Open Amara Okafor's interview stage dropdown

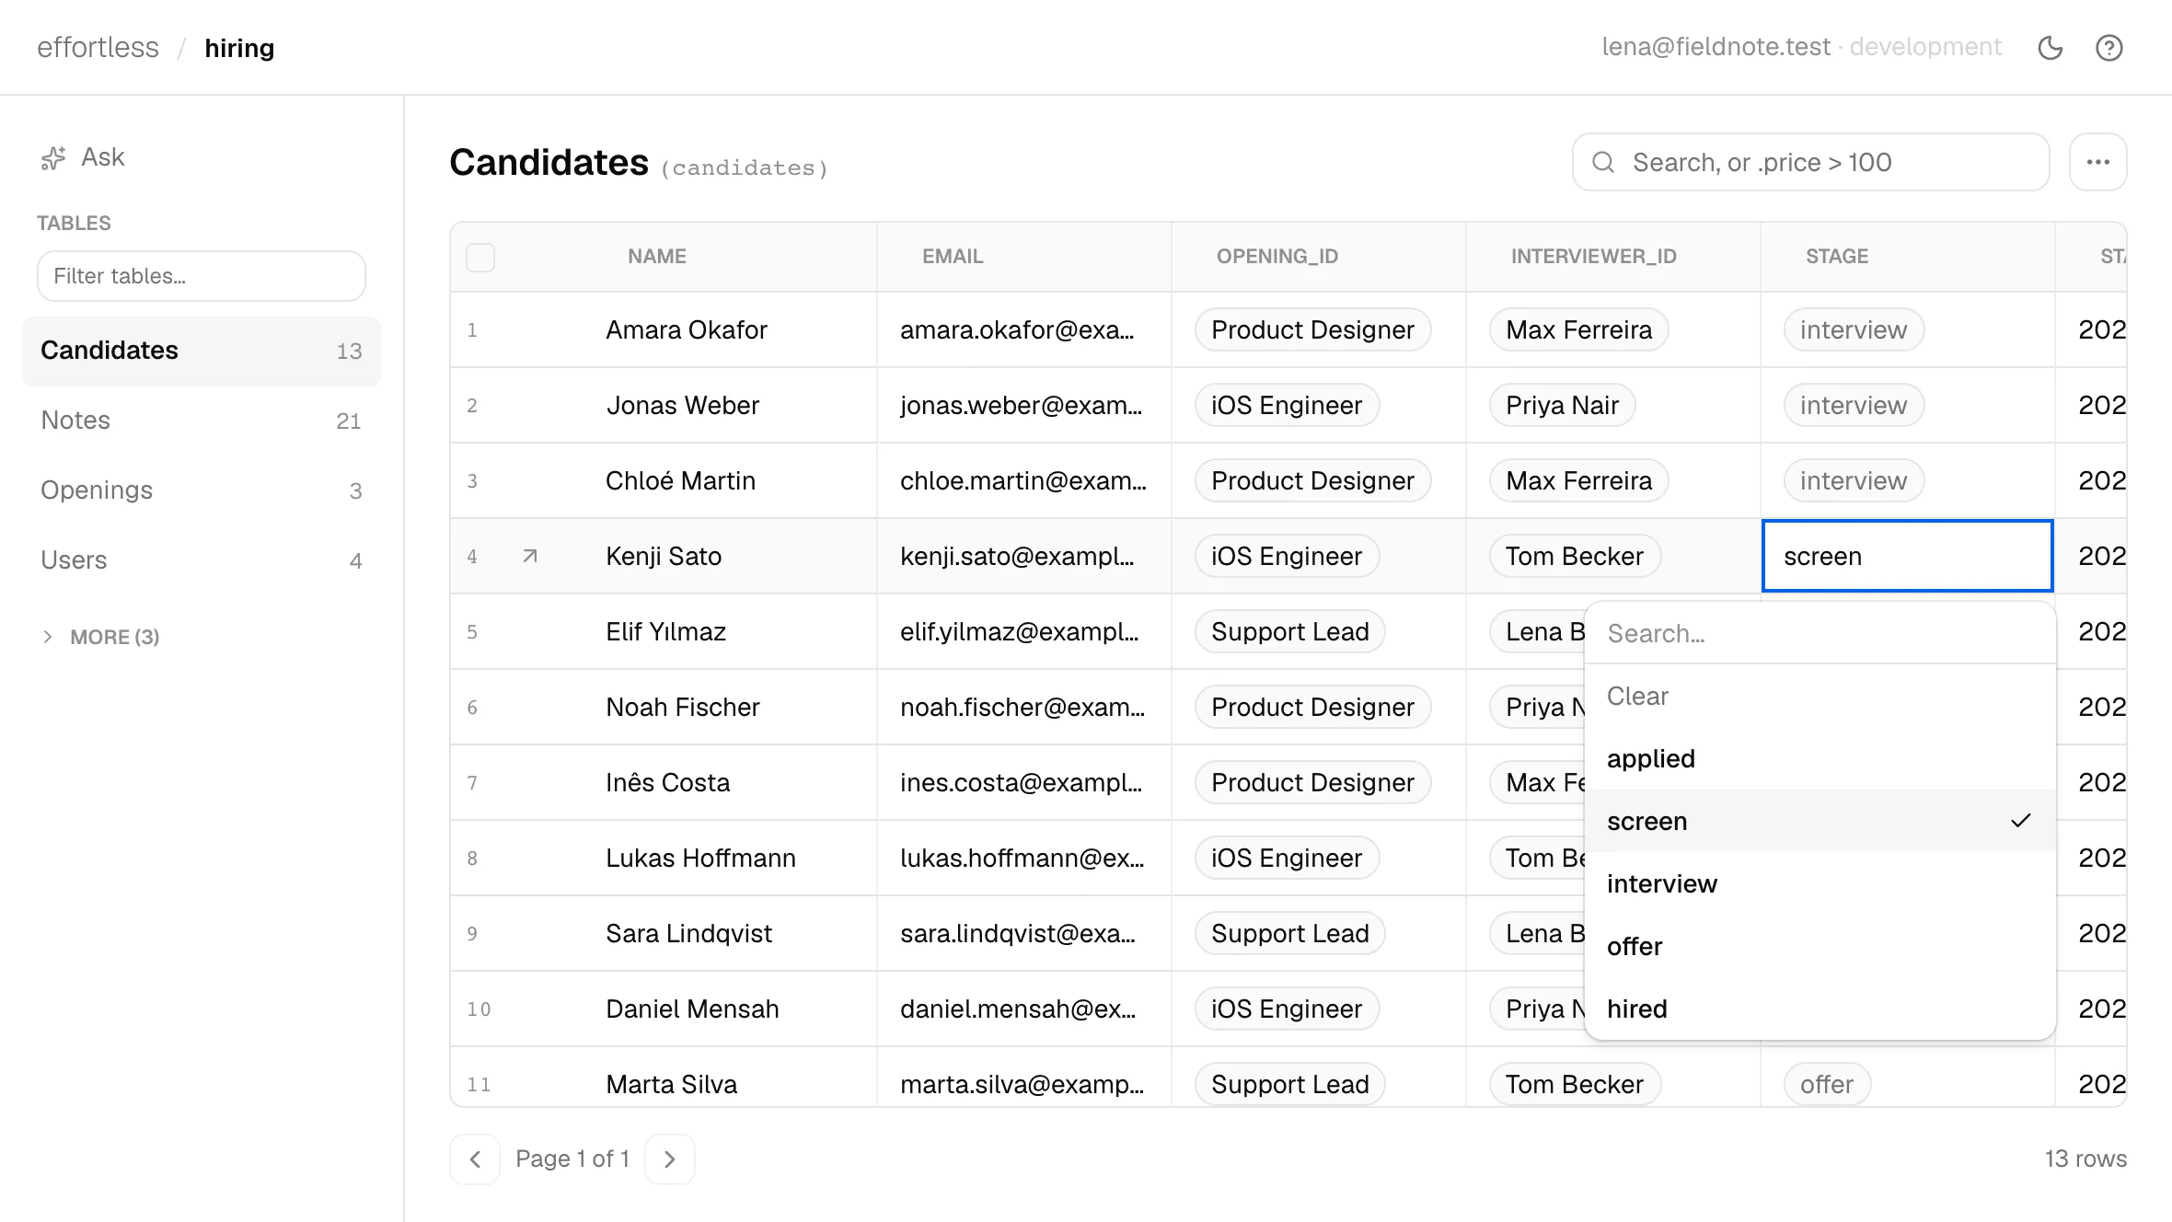pos(1854,329)
